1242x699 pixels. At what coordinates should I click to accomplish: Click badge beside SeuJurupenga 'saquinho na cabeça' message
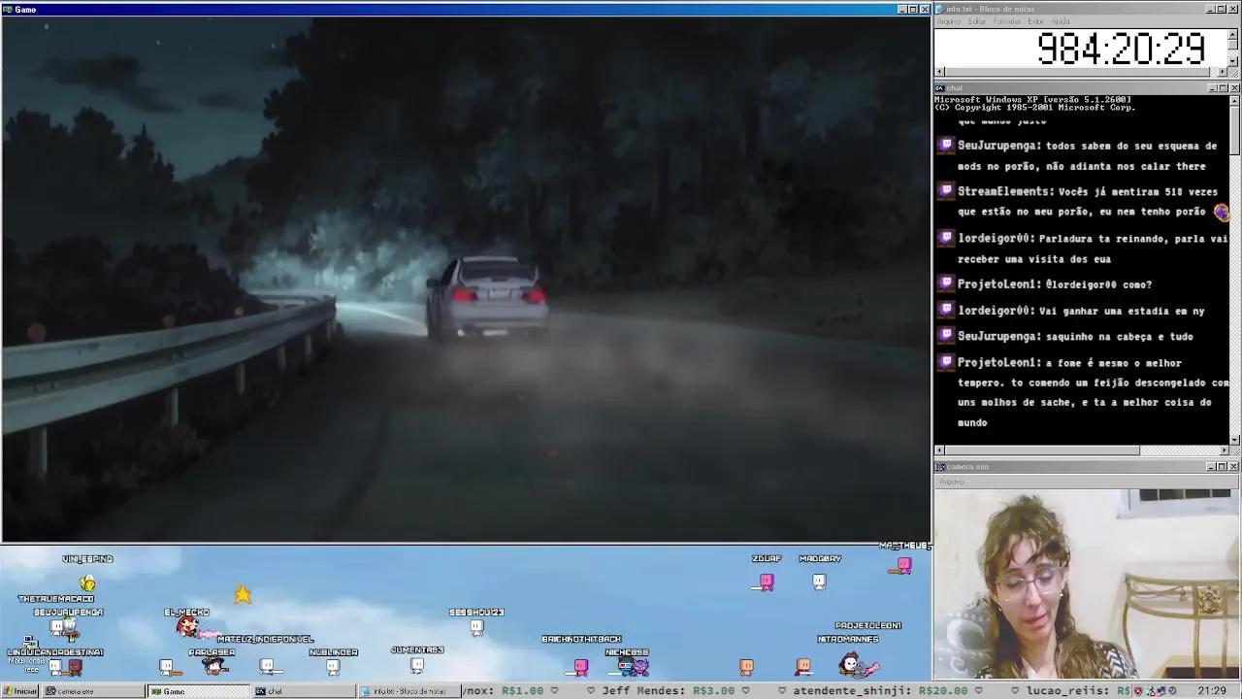click(x=947, y=336)
